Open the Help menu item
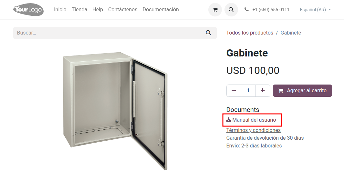 click(x=98, y=9)
